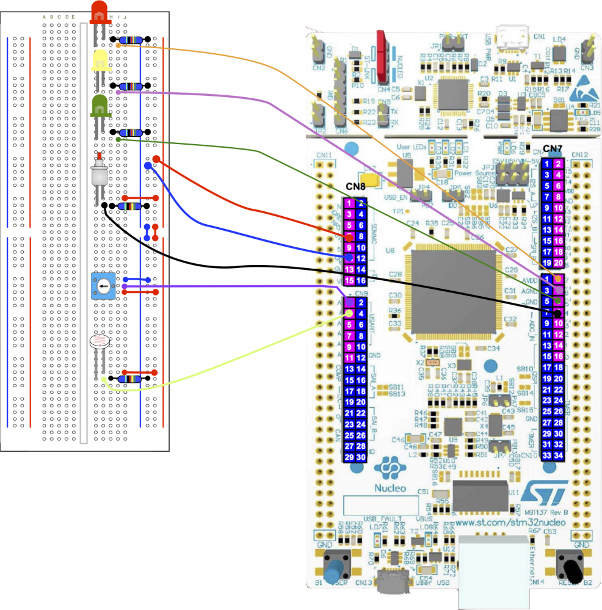Click the Nucleo logo above the text label

click(391, 466)
